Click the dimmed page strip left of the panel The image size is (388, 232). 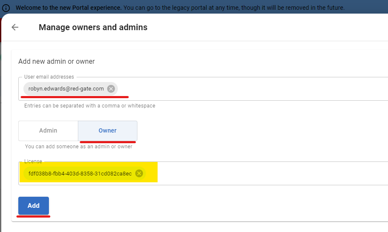click(x=0, y=124)
